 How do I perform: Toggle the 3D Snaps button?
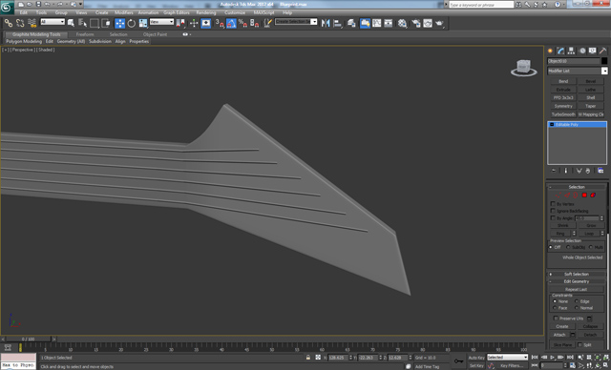click(x=220, y=23)
